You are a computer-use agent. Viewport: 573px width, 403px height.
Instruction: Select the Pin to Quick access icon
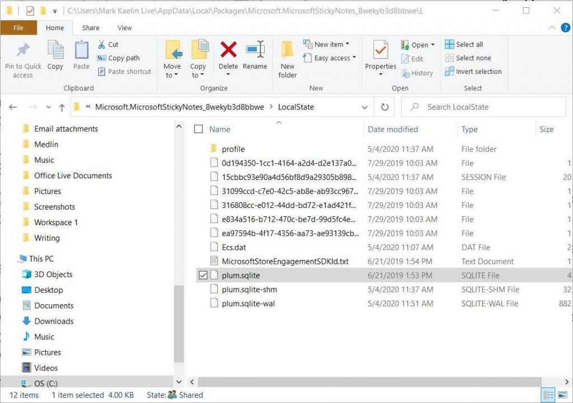[x=23, y=58]
